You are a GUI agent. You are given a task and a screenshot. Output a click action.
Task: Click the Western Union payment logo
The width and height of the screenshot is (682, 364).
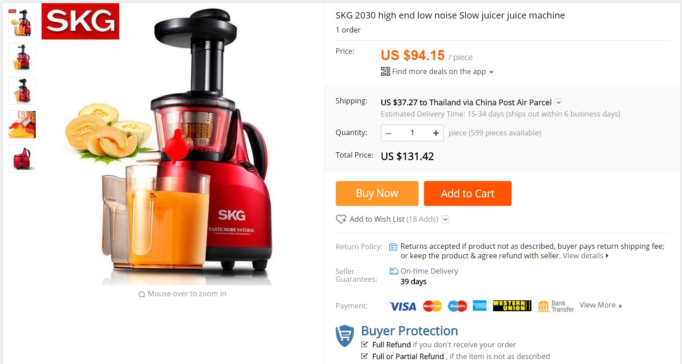point(512,306)
